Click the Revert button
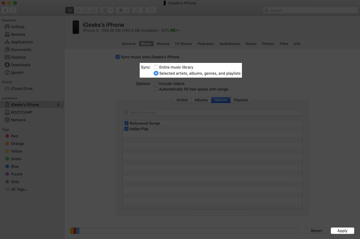 click(316, 231)
